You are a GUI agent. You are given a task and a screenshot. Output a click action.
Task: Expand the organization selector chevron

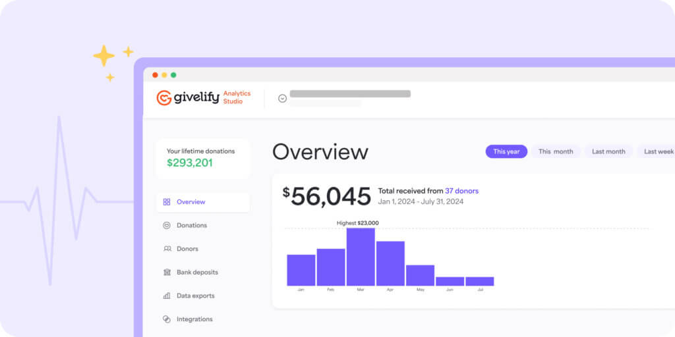(282, 98)
